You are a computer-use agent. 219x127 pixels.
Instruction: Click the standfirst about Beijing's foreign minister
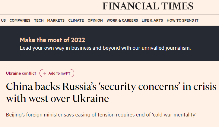tap(101, 115)
